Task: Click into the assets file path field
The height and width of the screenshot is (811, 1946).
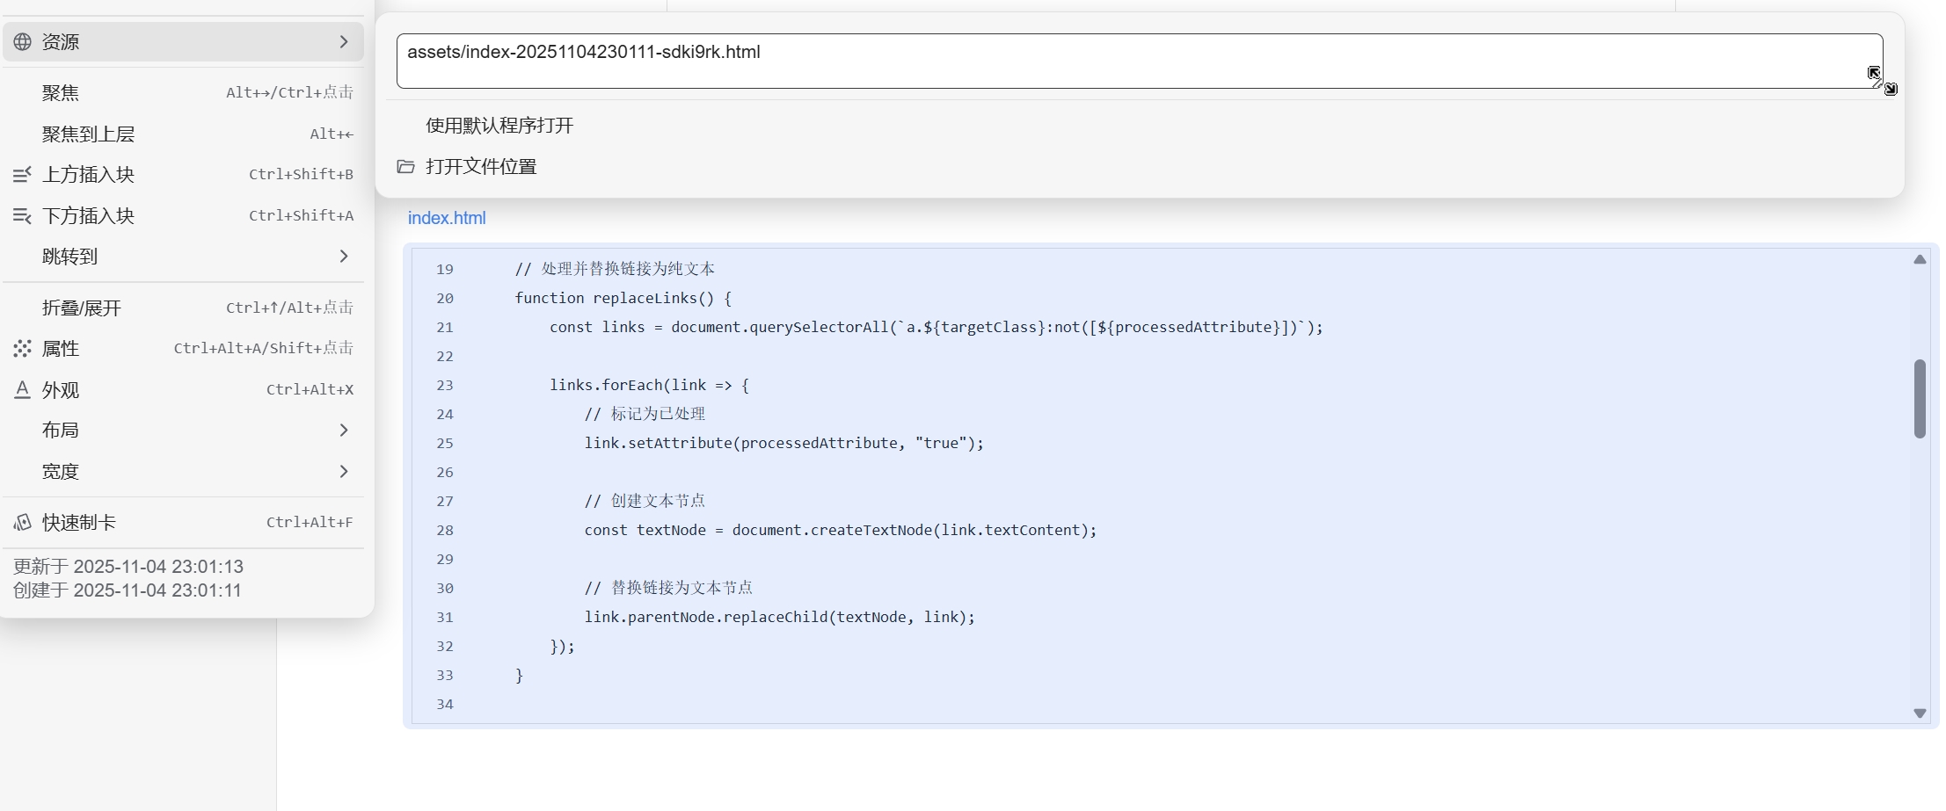Action: [x=1055, y=60]
